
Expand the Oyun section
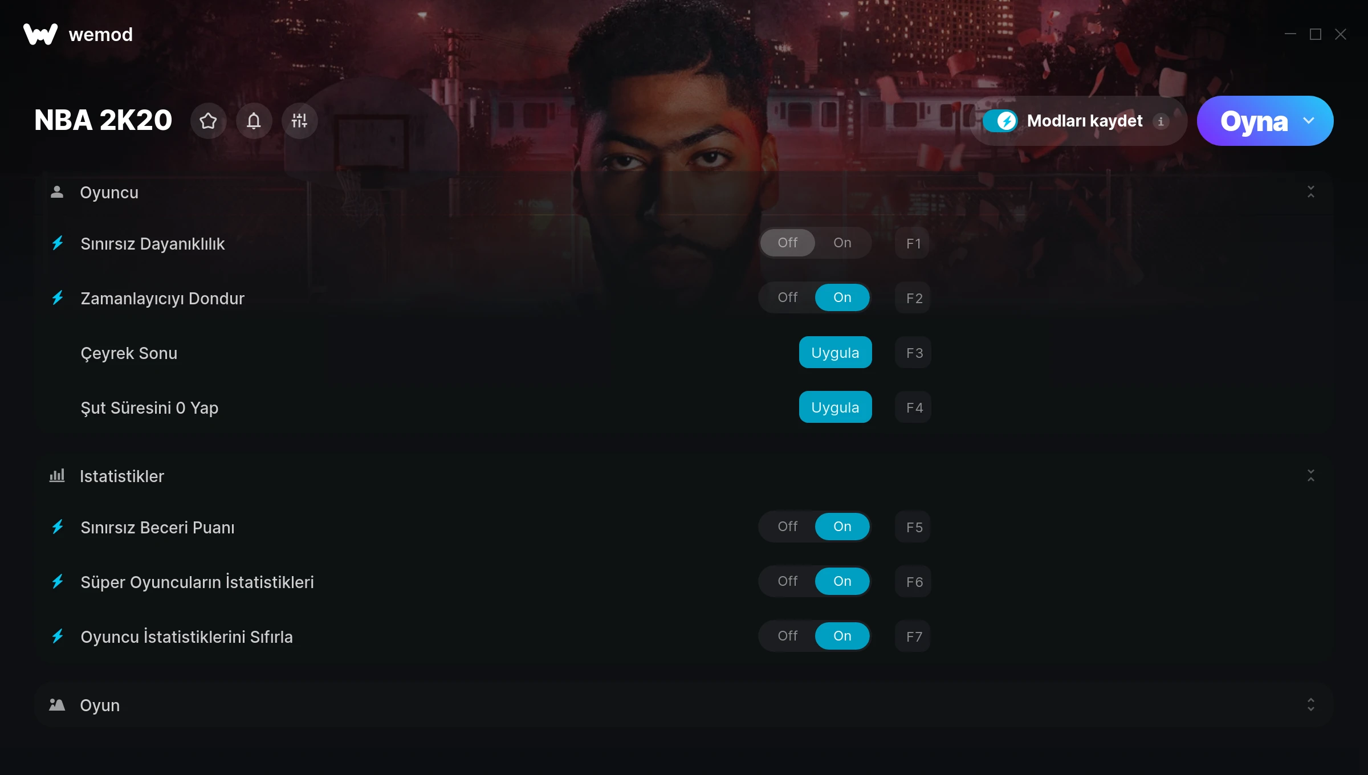pos(1310,705)
